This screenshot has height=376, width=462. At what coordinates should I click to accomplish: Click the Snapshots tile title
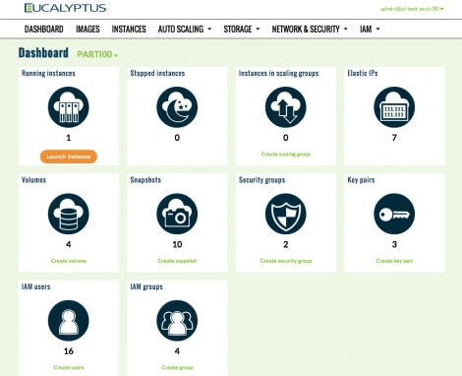coord(145,180)
